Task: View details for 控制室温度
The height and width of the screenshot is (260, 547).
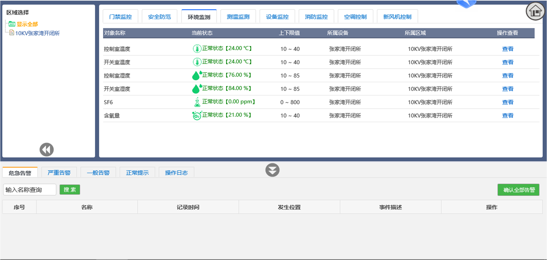Action: click(508, 49)
